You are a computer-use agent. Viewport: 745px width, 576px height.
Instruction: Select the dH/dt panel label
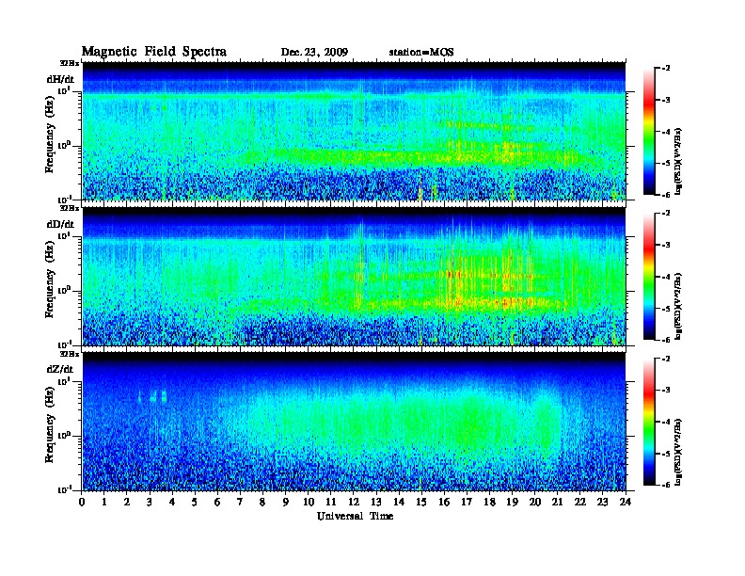[60, 79]
